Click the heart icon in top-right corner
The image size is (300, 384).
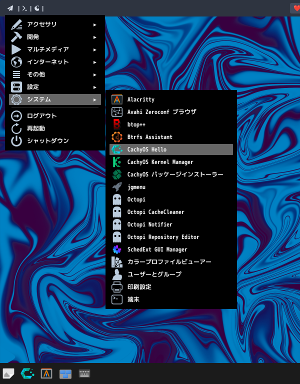[x=297, y=8]
